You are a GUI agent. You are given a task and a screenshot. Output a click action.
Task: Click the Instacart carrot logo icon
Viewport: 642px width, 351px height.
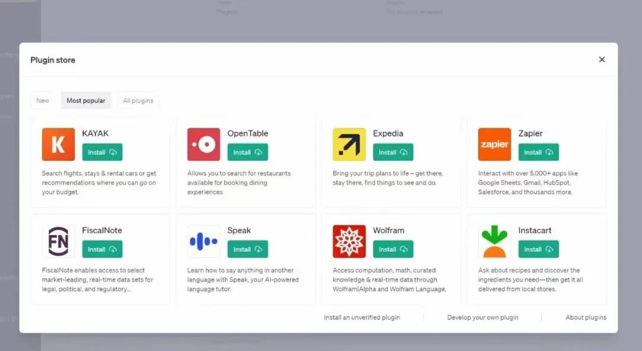pyautogui.click(x=494, y=242)
